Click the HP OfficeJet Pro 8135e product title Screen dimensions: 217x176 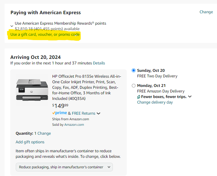tap(87, 88)
